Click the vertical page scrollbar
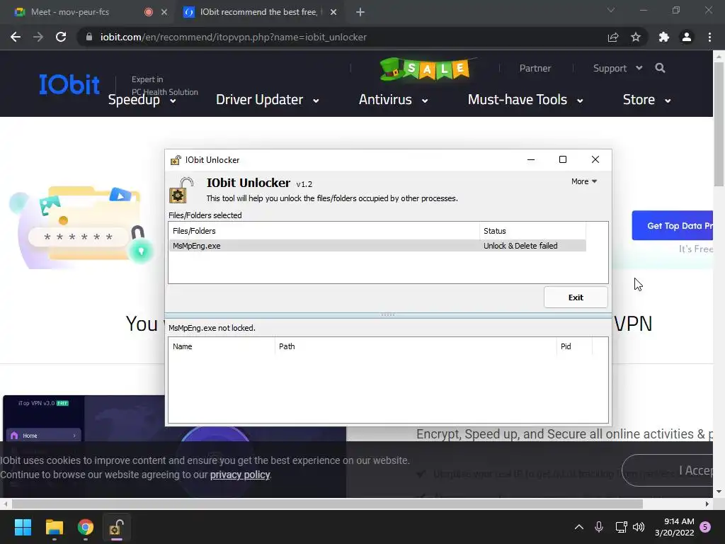 (x=719, y=125)
